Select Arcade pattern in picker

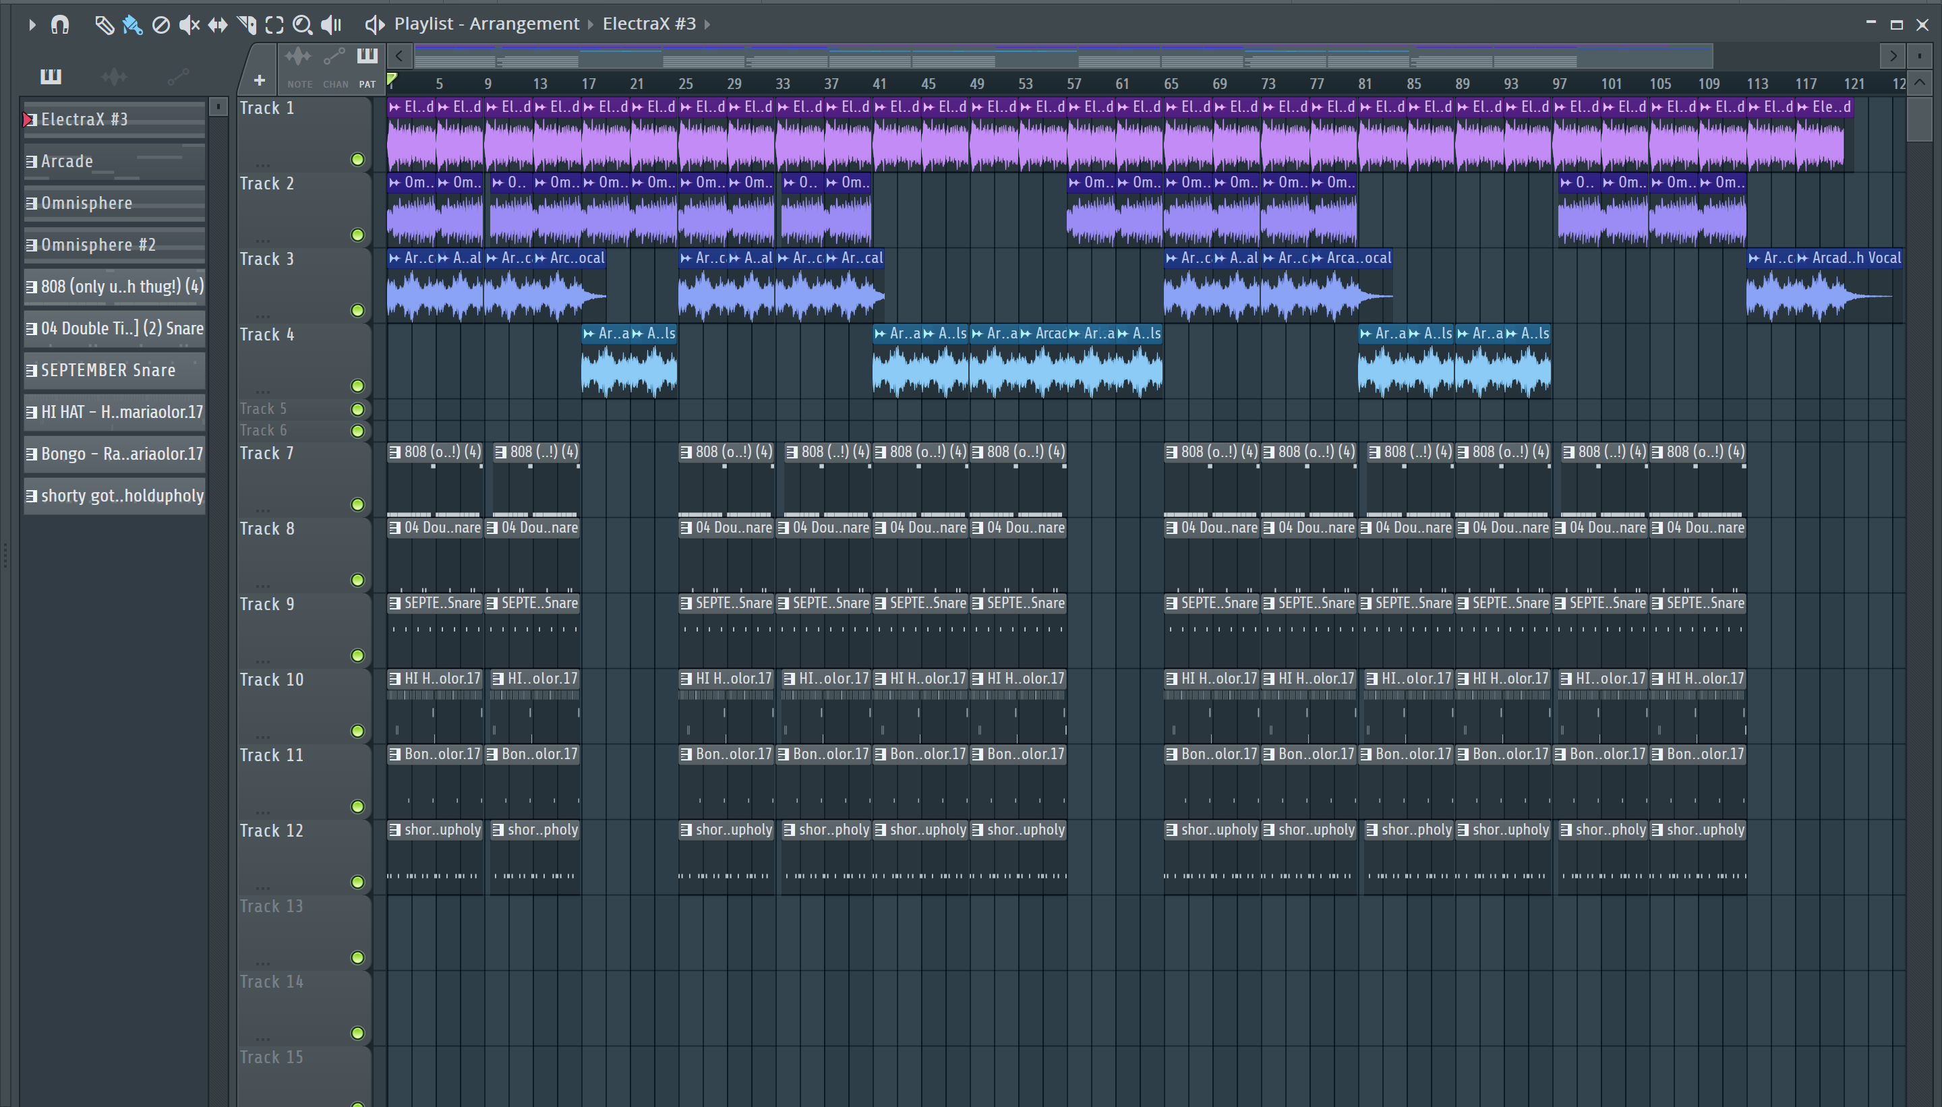(x=114, y=161)
